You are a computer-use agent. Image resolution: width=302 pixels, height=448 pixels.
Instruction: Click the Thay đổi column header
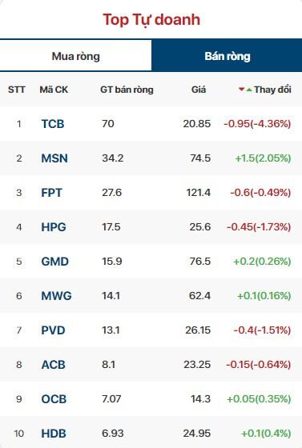click(272, 90)
